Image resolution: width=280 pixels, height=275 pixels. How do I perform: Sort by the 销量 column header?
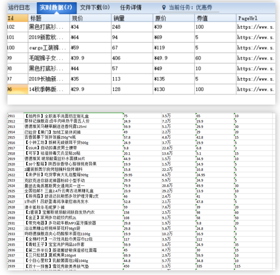119,18
